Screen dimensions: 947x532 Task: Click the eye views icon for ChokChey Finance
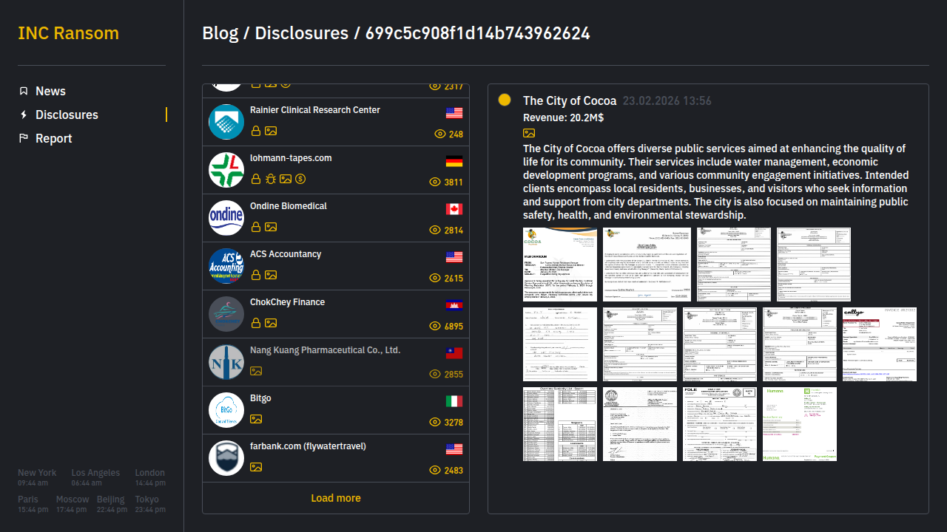[435, 326]
